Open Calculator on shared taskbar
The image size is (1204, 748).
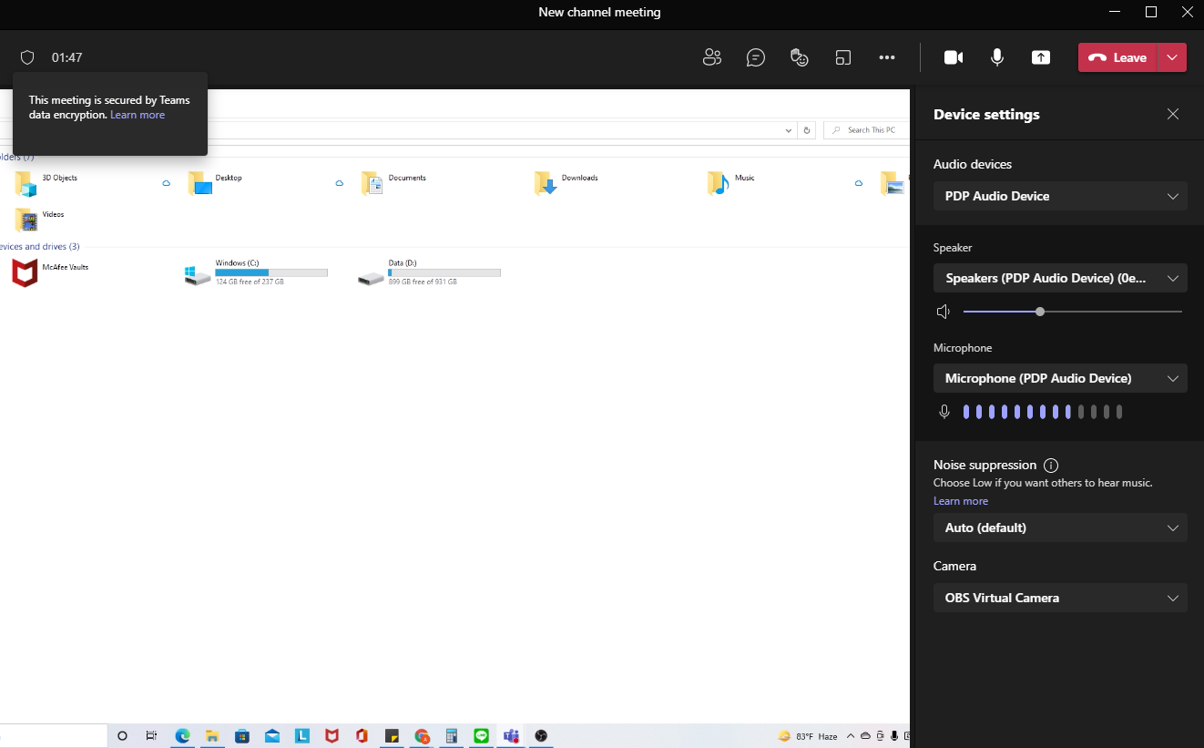point(451,736)
